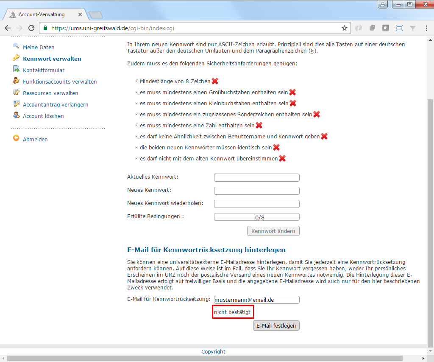Click the Kontaktformular sidebar icon
Screen dimensions: 434x362
click(16, 70)
